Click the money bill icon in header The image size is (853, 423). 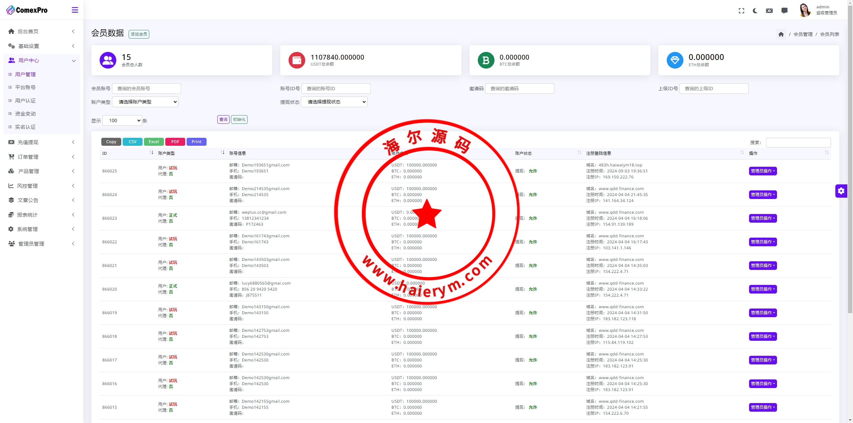pos(769,11)
